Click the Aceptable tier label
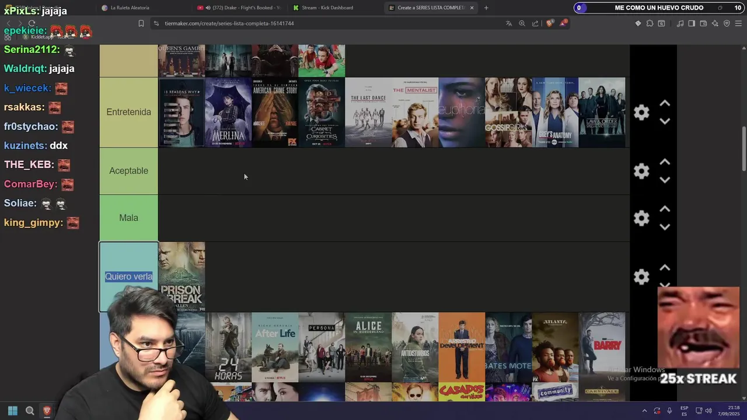This screenshot has width=747, height=420. click(x=128, y=171)
